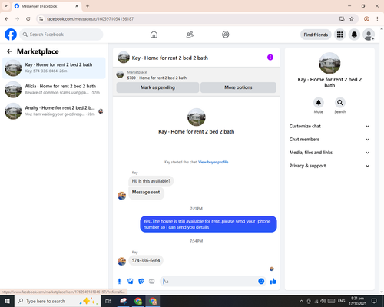This screenshot has width=384, height=307.
Task: Expand Customize chat section
Action: 329,126
